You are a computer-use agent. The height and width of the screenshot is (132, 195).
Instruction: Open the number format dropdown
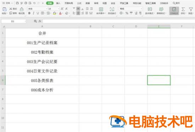141,9
